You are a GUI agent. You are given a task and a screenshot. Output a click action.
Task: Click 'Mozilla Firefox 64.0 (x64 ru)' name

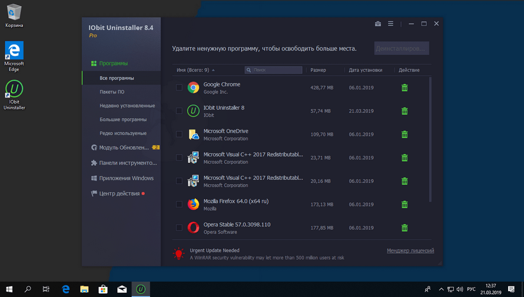[236, 201]
